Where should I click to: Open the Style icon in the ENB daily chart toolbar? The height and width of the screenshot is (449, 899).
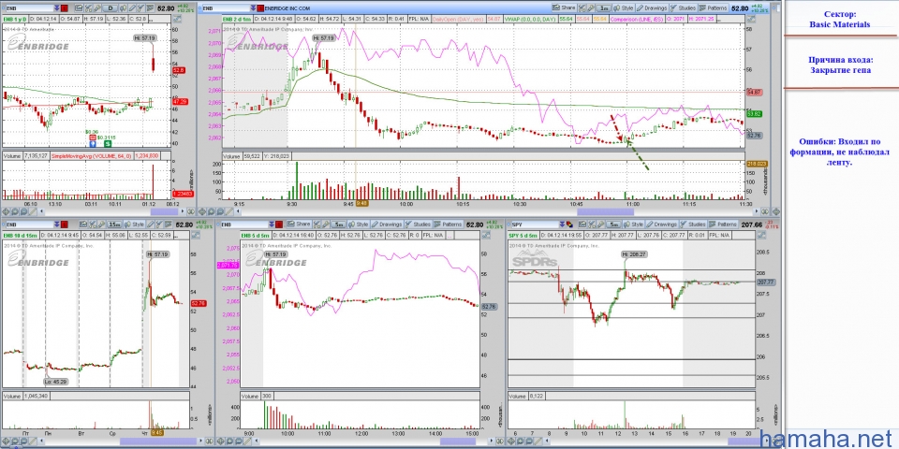coord(124,8)
